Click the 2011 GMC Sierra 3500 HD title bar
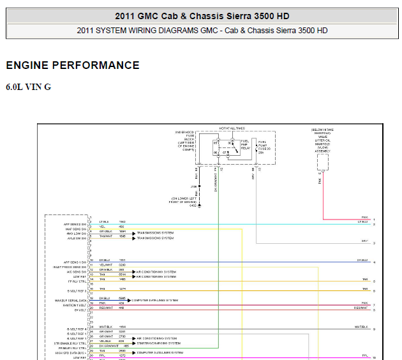Viewport: 402px width, 360px height. (201, 16)
